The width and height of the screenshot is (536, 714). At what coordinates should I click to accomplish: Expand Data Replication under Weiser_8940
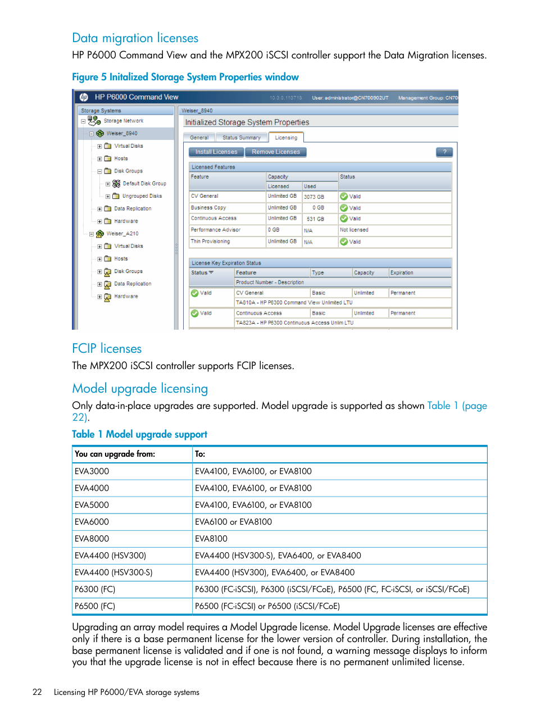click(99, 209)
